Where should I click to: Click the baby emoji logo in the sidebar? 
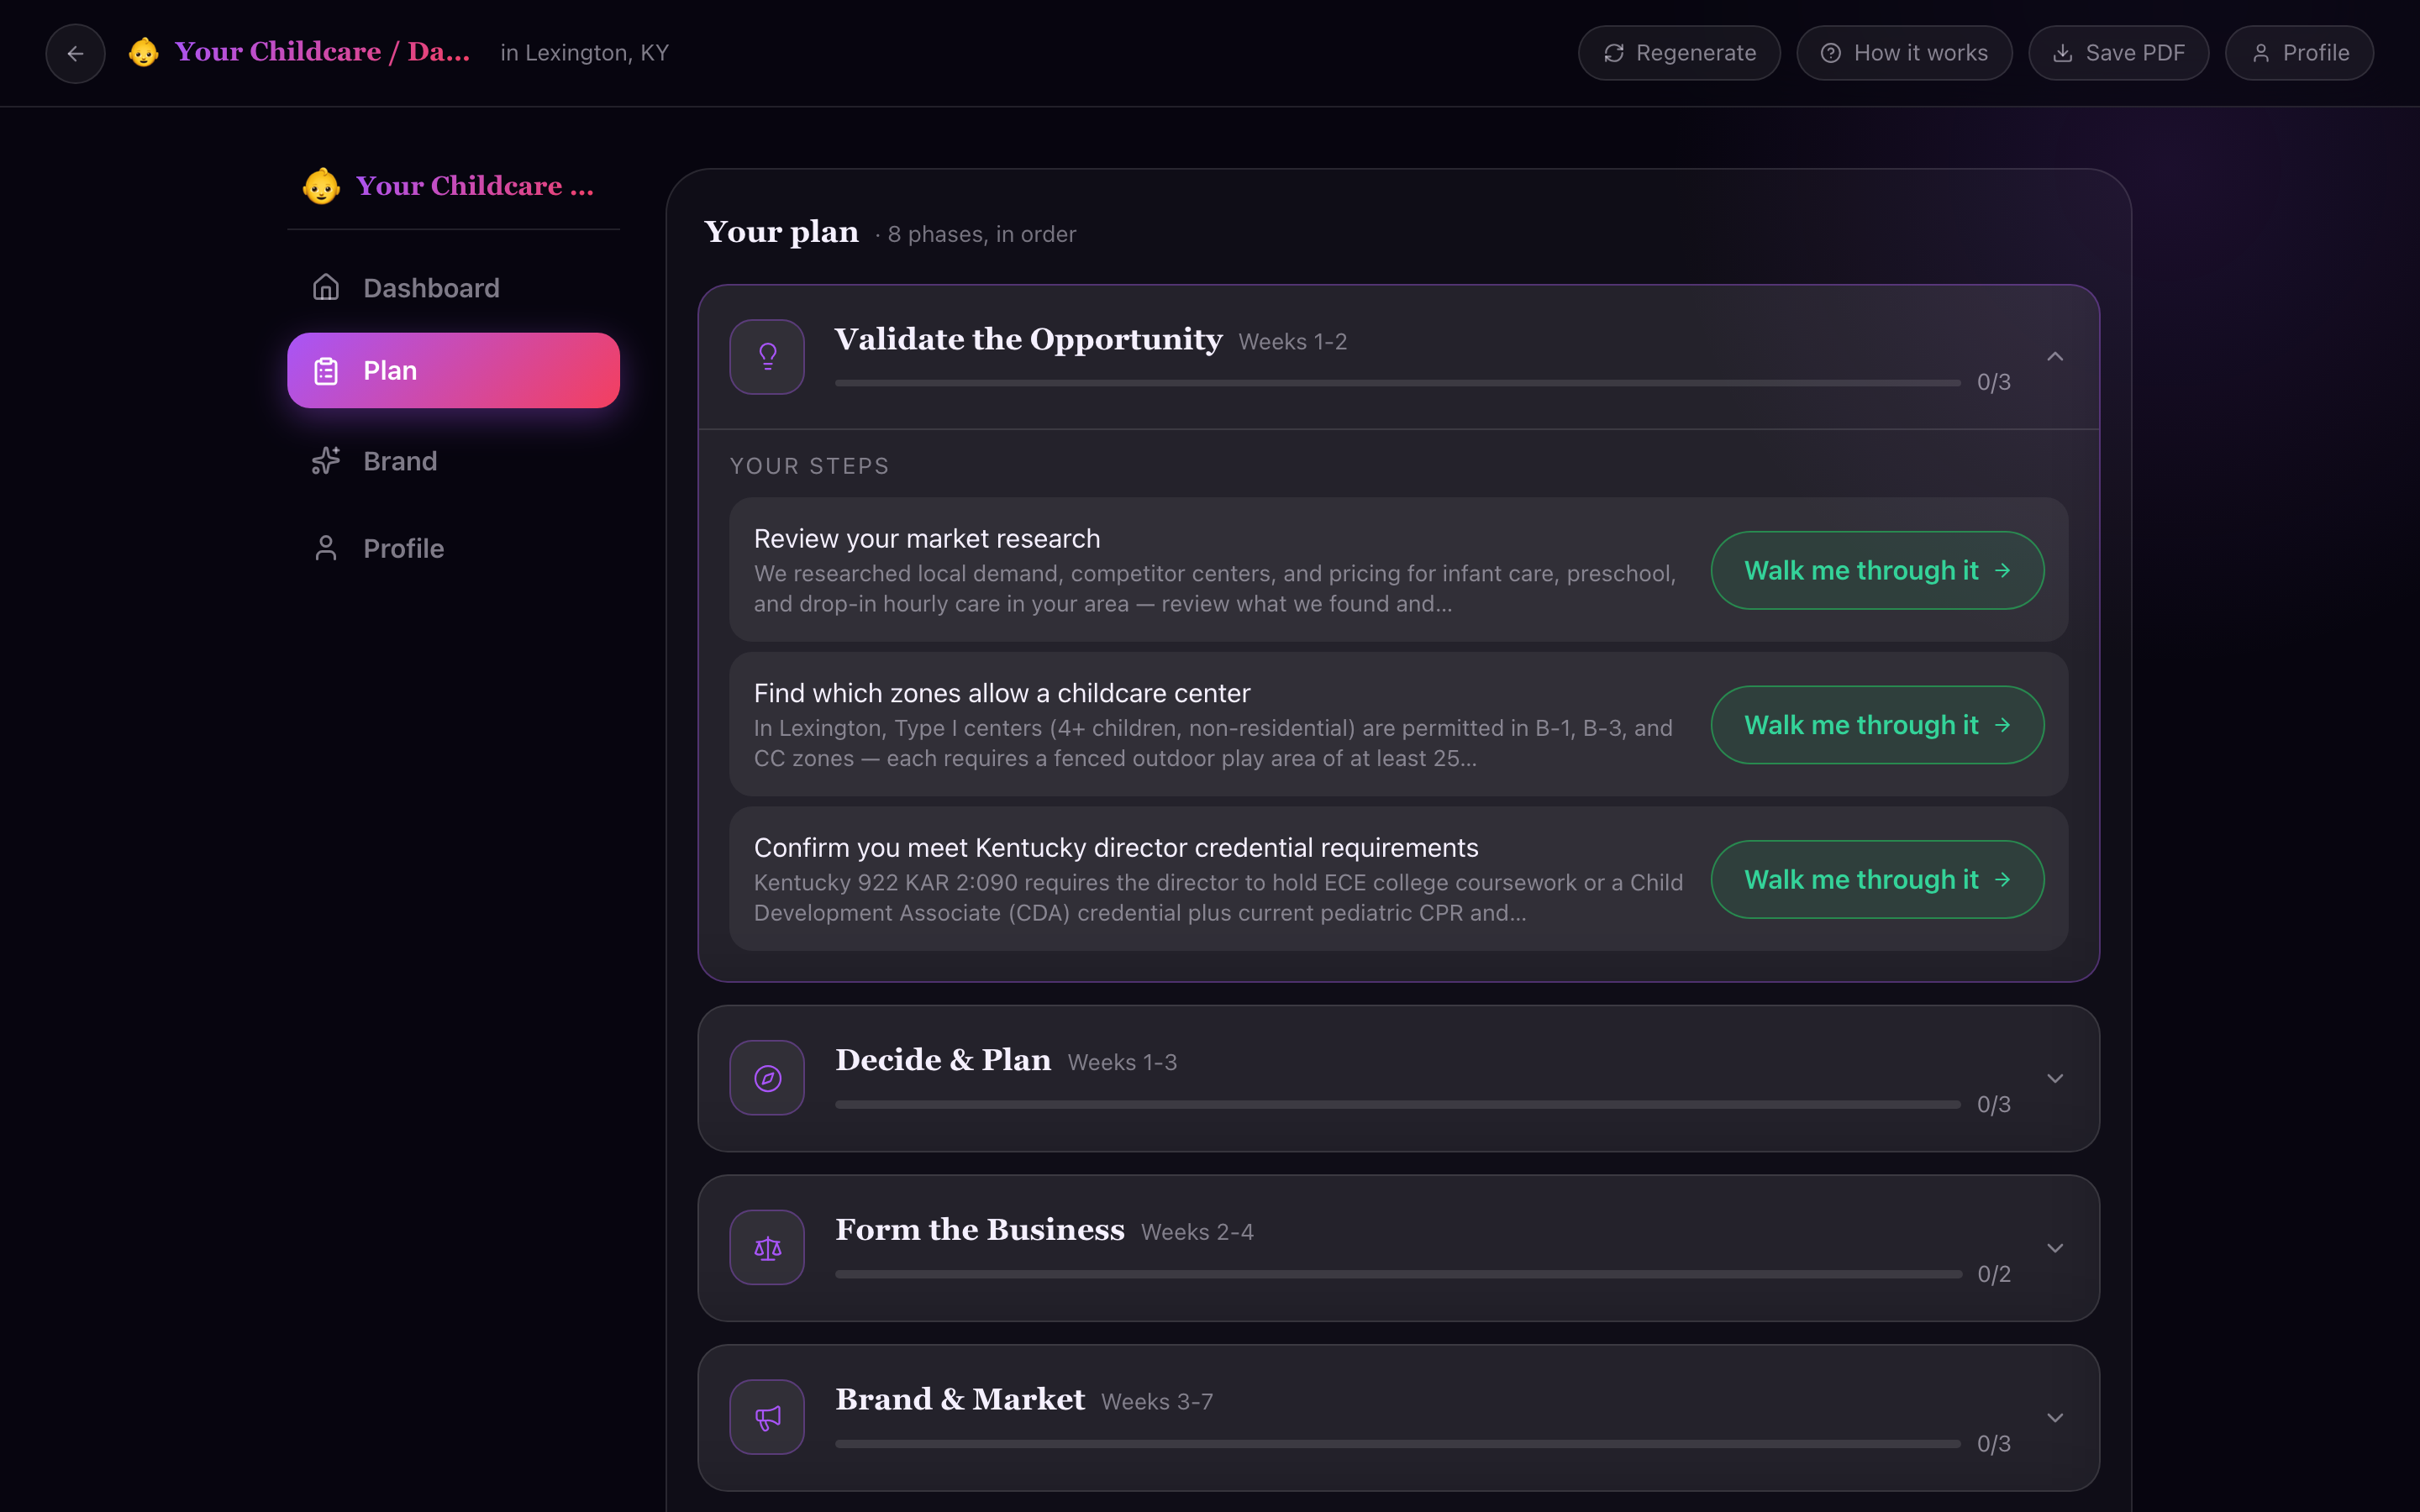tap(321, 186)
